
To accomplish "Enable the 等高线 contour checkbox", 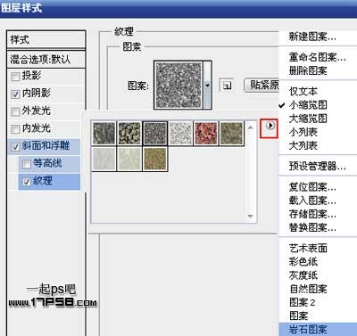I will (27, 164).
